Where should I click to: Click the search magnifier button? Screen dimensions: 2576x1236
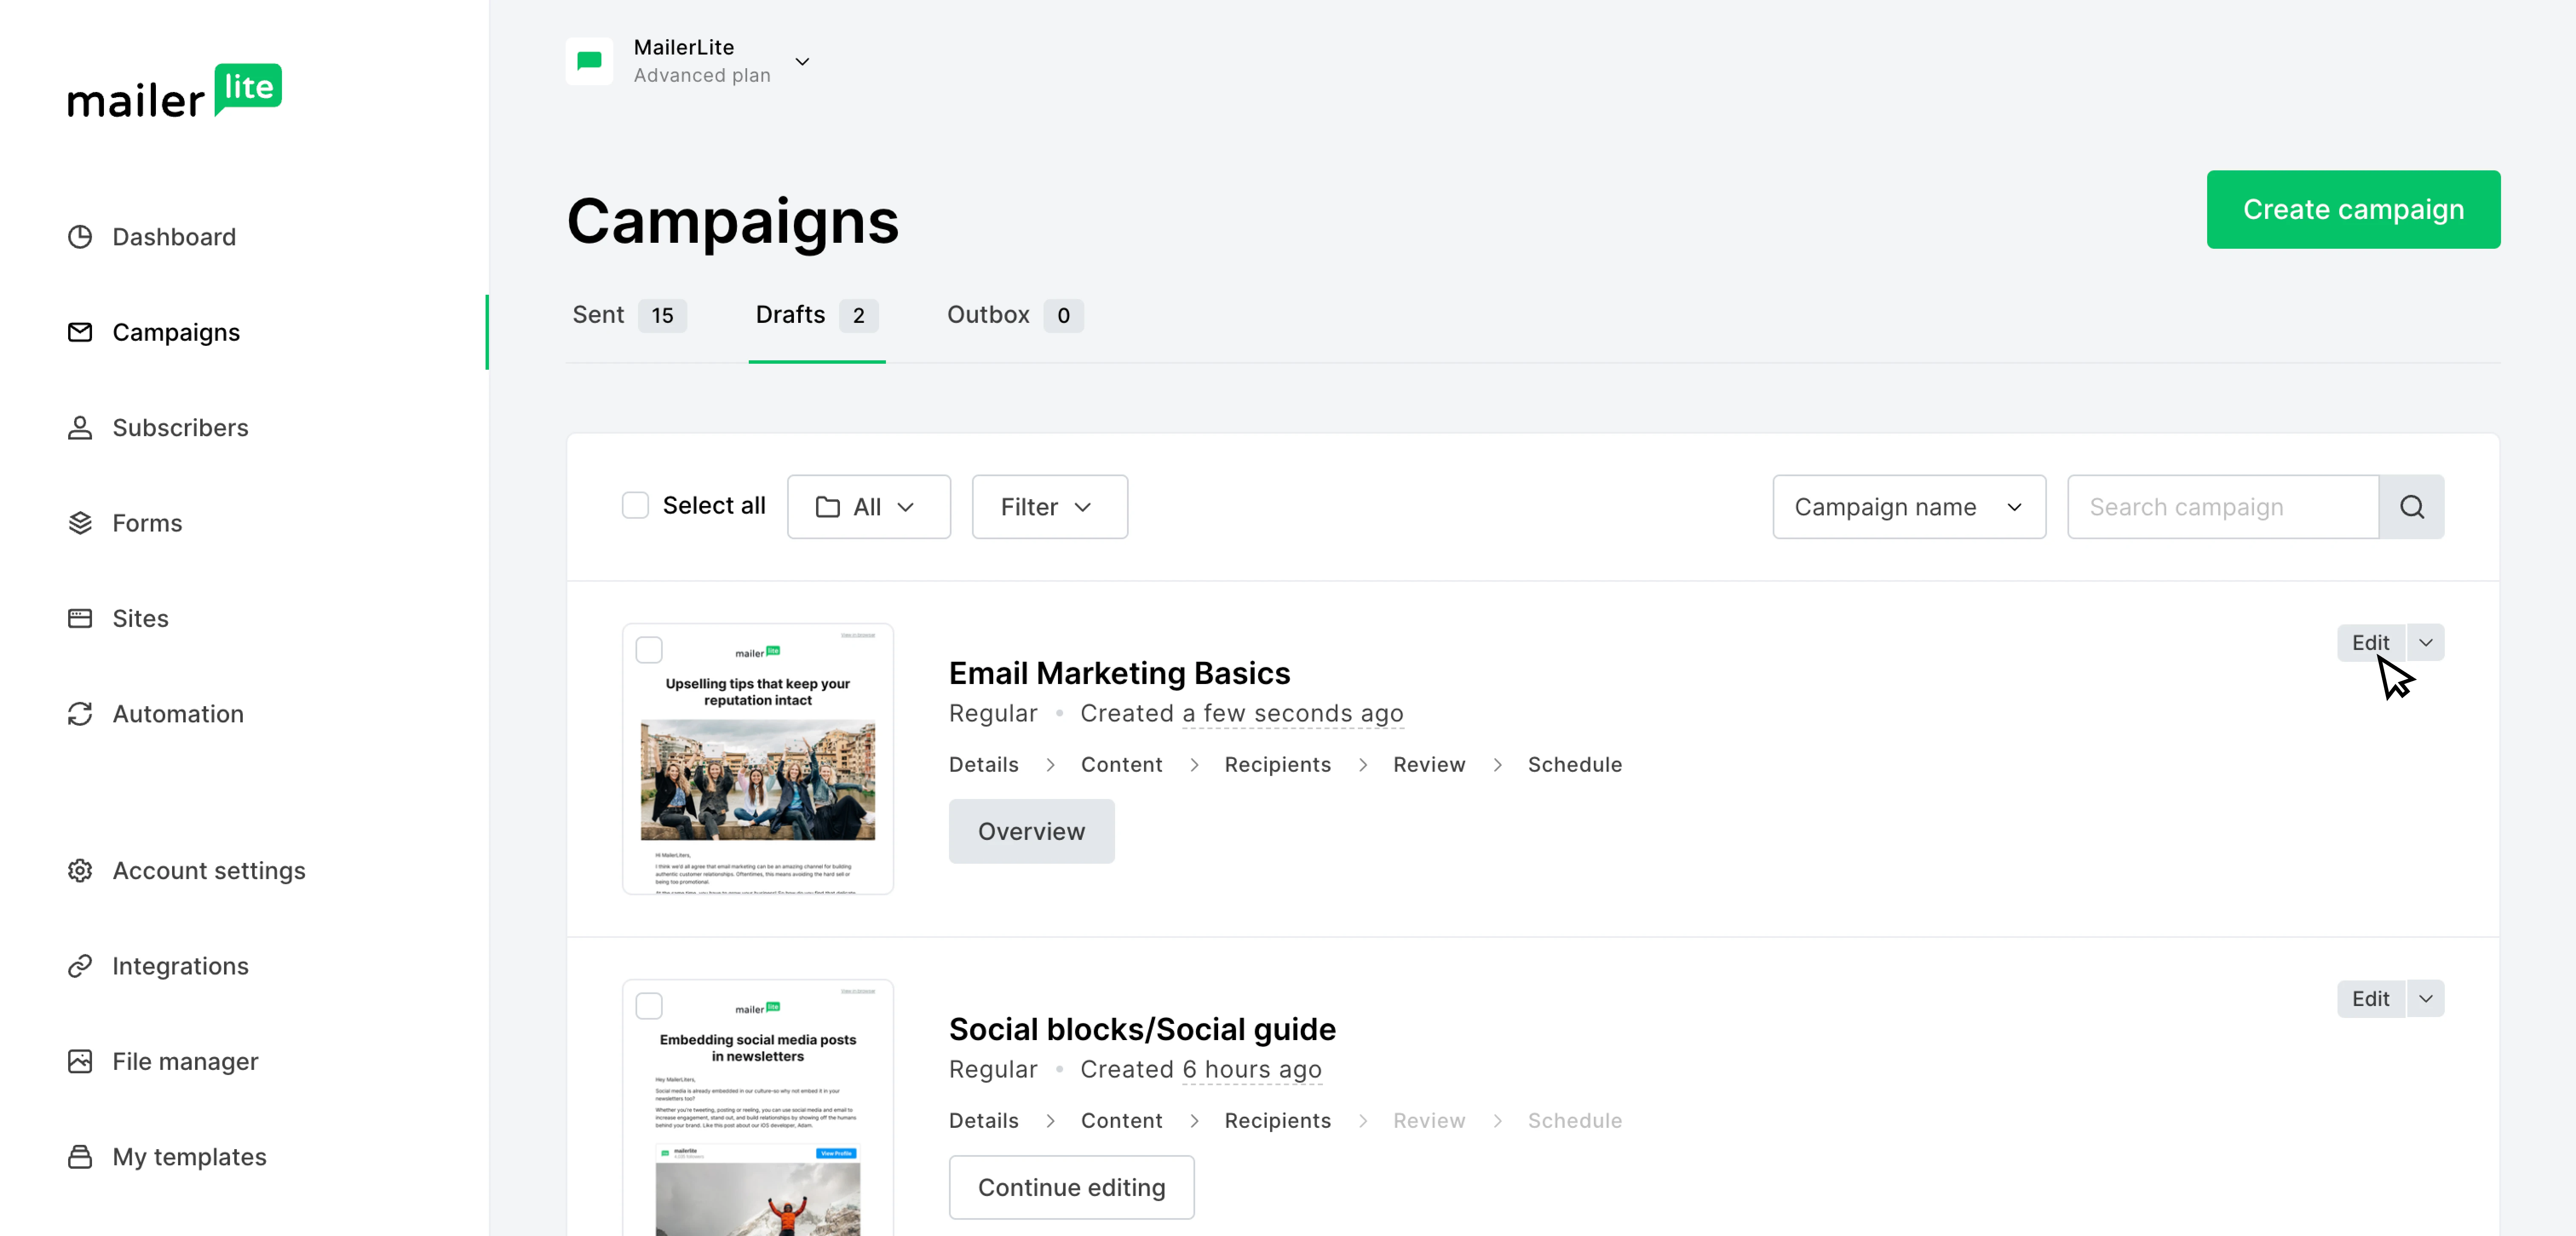[x=2411, y=507]
